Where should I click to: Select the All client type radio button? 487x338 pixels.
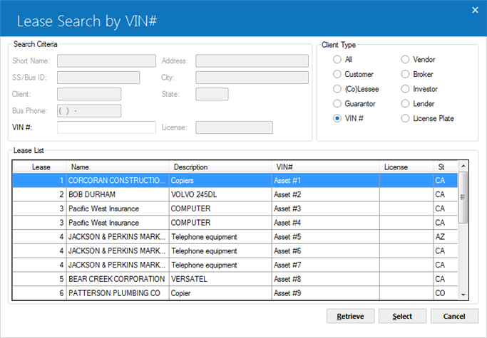337,59
